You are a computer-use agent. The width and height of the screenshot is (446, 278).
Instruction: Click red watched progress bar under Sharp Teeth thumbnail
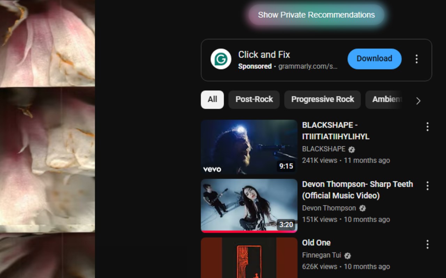click(x=249, y=231)
